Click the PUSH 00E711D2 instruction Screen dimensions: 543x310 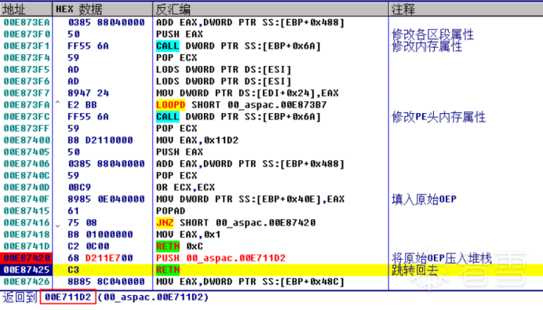point(221,258)
